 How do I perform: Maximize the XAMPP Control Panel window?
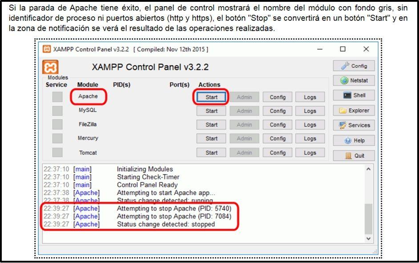click(342, 49)
